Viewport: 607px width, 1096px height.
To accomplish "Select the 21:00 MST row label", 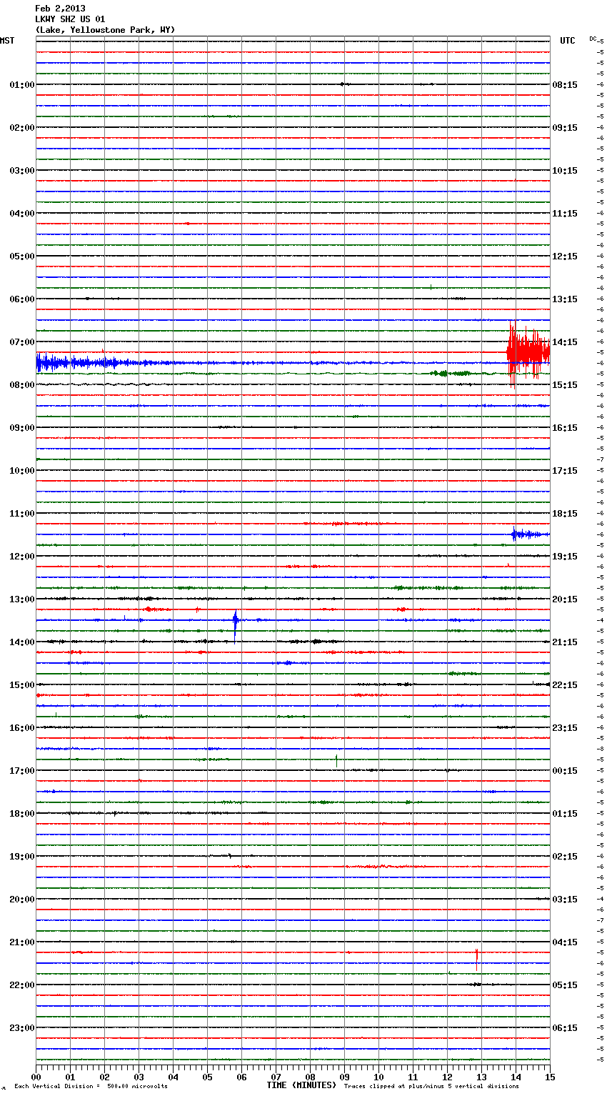I will [x=22, y=942].
